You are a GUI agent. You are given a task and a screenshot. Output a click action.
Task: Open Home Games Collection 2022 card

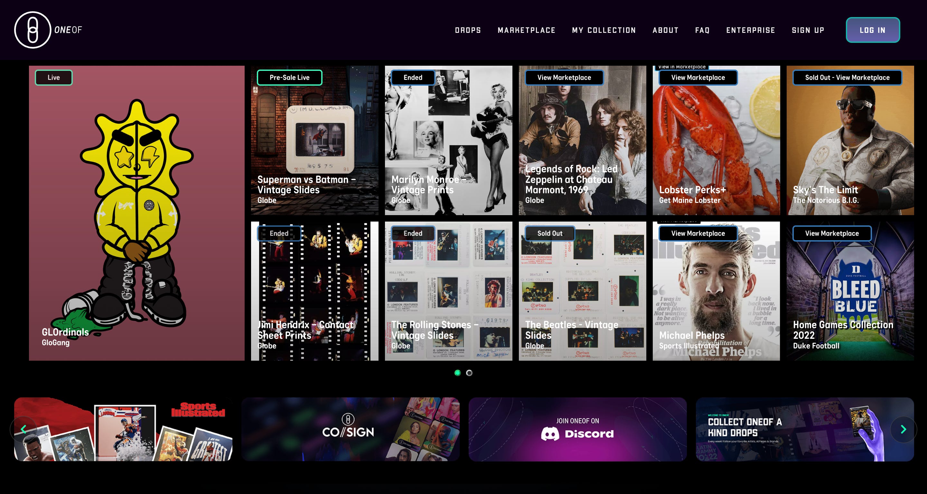point(850,291)
